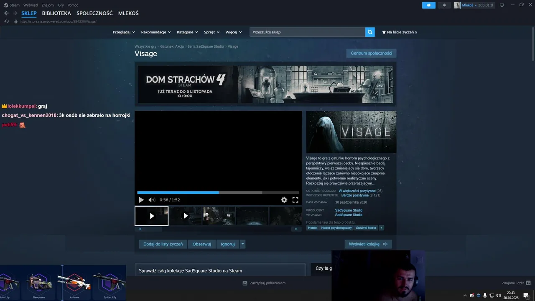
Task: Add a tag with plus button
Action: (x=381, y=228)
